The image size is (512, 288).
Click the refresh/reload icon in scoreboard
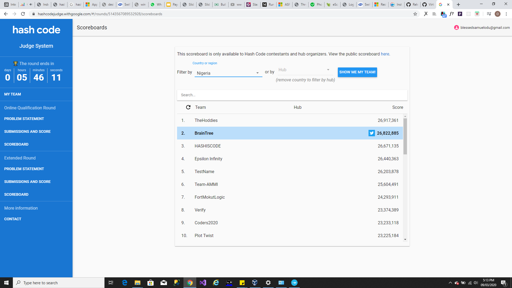[x=188, y=107]
